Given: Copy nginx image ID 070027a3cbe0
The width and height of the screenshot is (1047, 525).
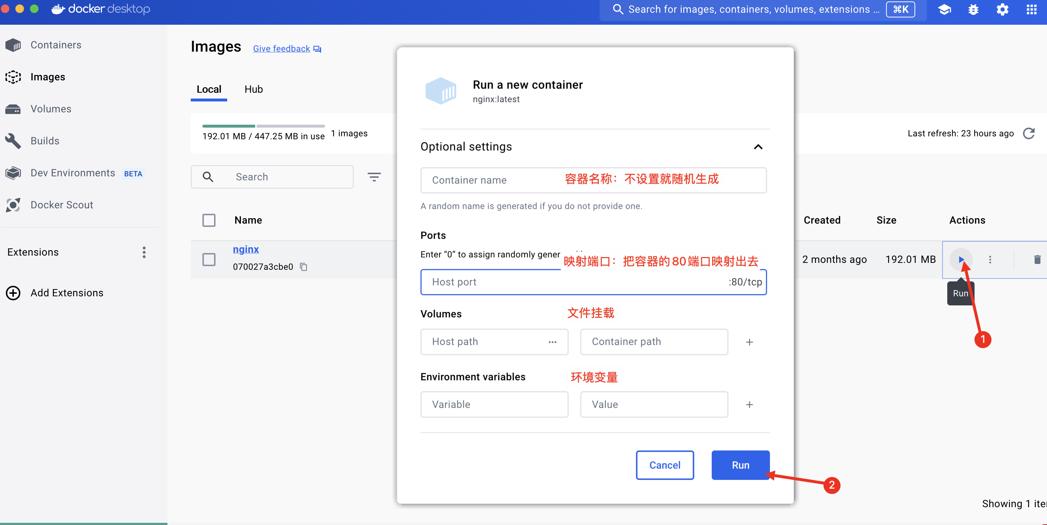Looking at the screenshot, I should pos(304,267).
